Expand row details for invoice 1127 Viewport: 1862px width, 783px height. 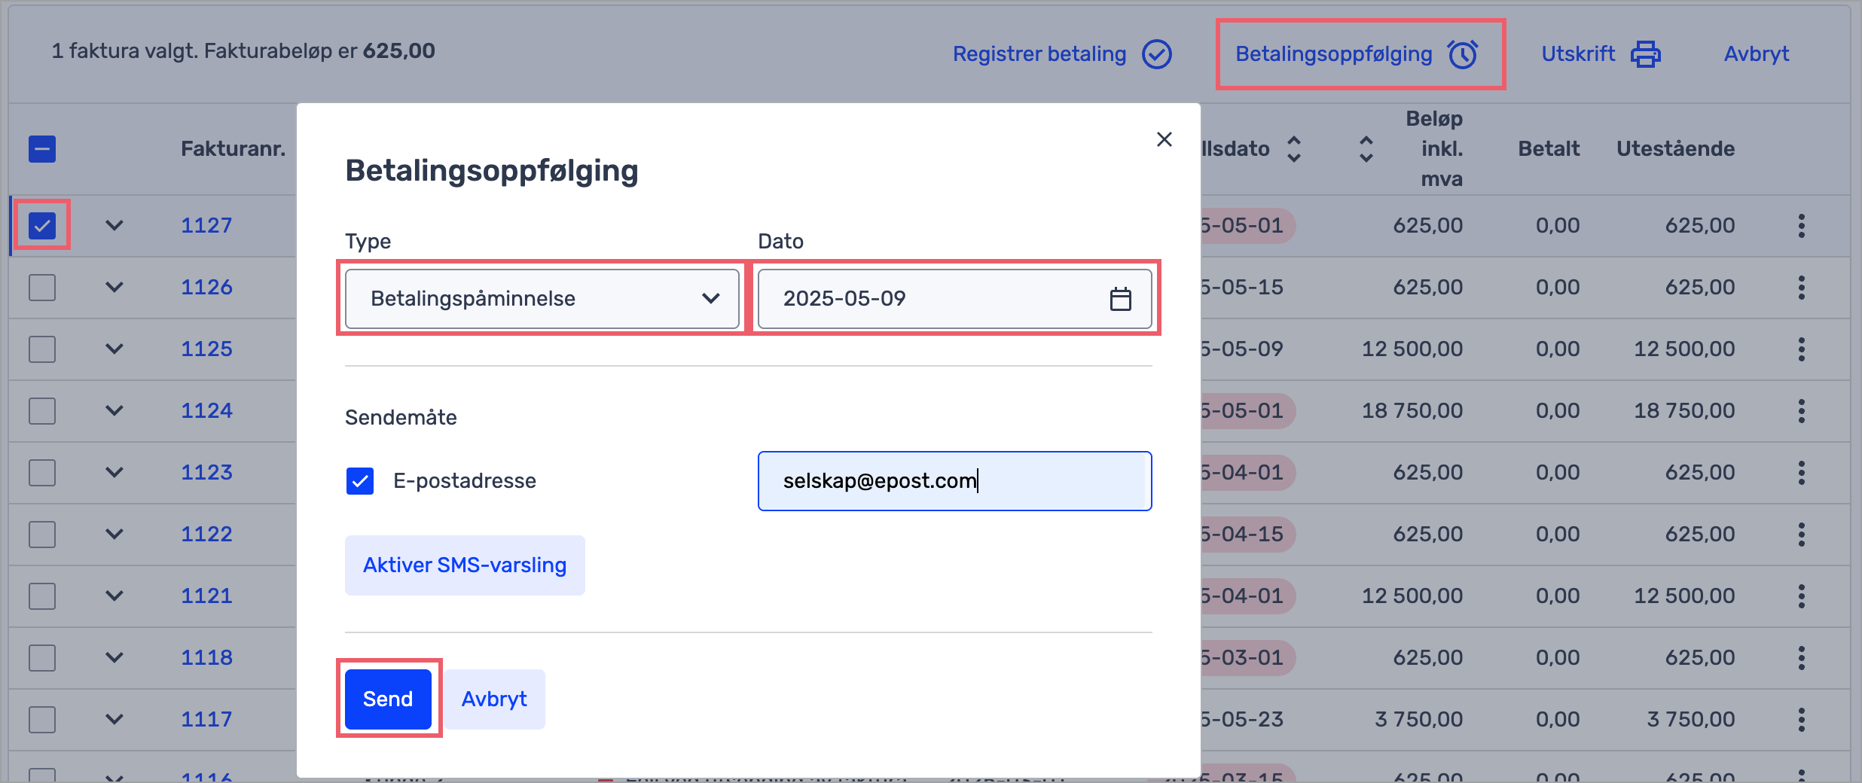(x=114, y=226)
